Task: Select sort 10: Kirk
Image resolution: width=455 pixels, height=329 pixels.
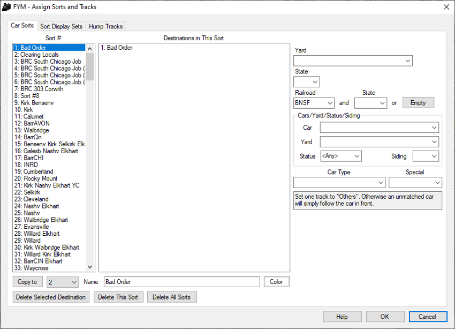Action: click(x=49, y=110)
